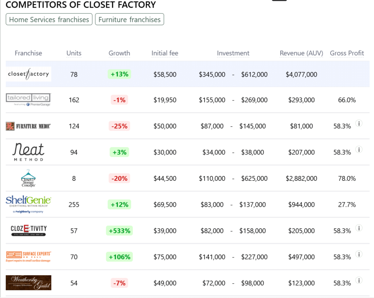Select the $2,882,000 revenue value
Screen dimensions: 374x298
[301, 178]
